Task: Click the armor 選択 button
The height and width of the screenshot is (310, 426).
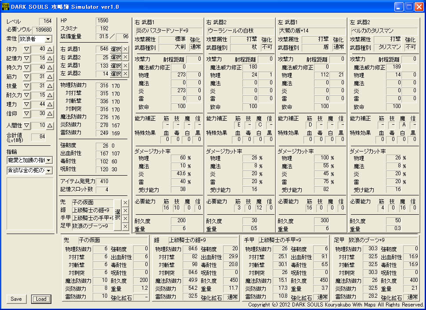Action: [x=117, y=215]
